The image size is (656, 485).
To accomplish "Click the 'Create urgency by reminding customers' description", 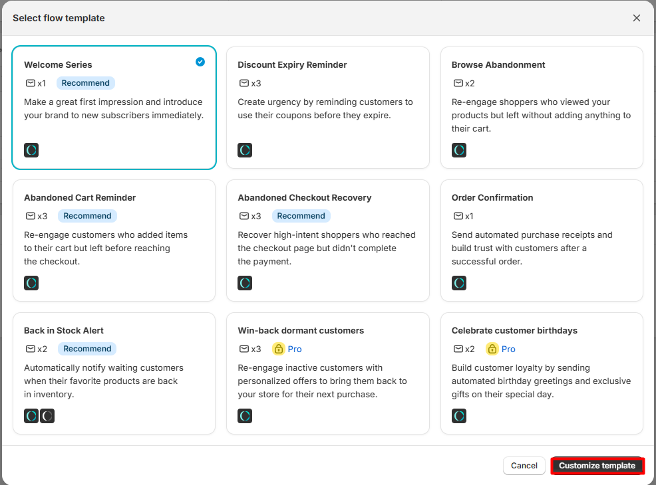I will pos(325,108).
